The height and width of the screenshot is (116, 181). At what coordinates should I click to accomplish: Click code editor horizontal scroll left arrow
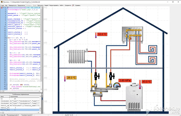tap(1, 91)
